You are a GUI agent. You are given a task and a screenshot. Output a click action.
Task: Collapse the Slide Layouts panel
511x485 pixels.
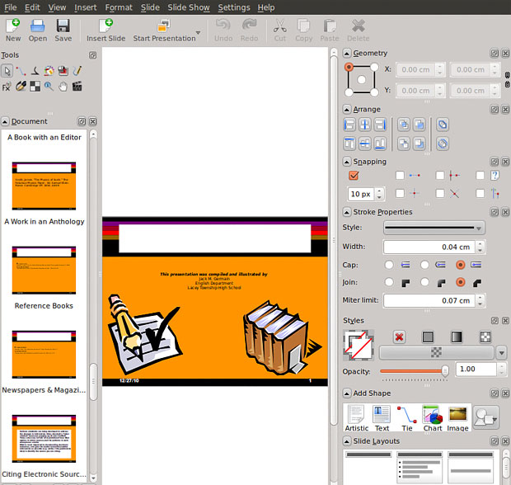tap(347, 441)
